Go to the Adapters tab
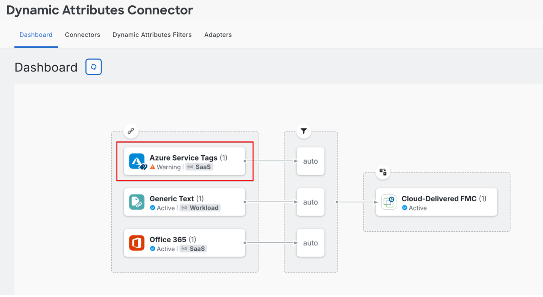 coord(218,35)
